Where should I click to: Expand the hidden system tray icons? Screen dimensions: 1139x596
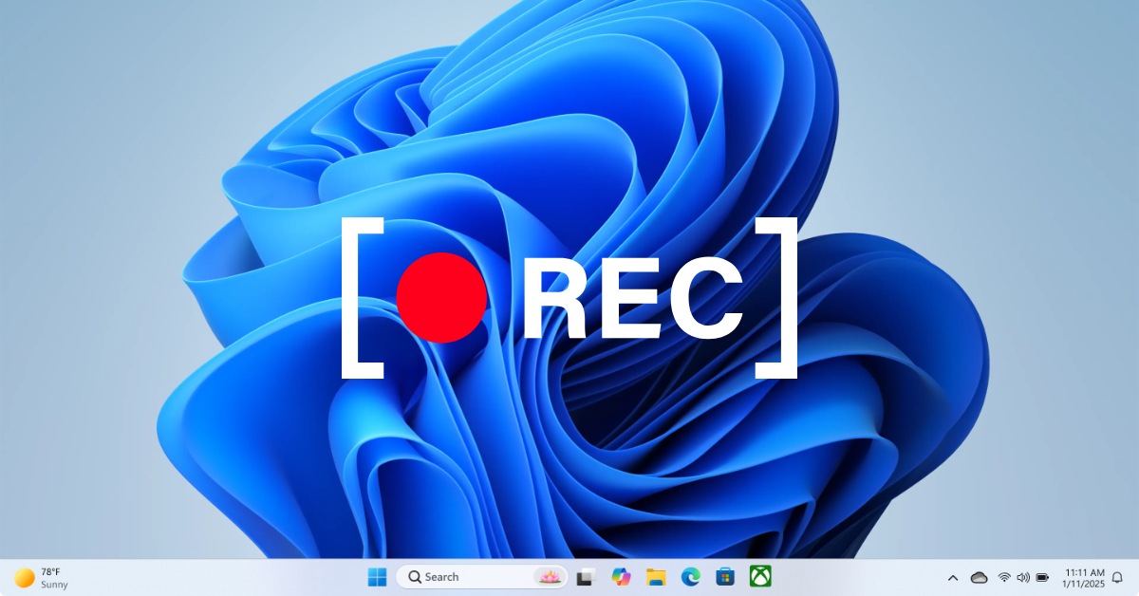[953, 578]
